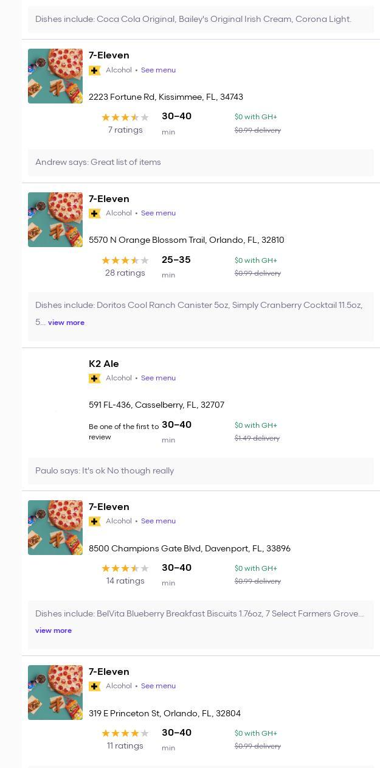The image size is (380, 768).
Task: Expand 'view more' under Doritos Cool Ranch dishes
Action: click(66, 323)
